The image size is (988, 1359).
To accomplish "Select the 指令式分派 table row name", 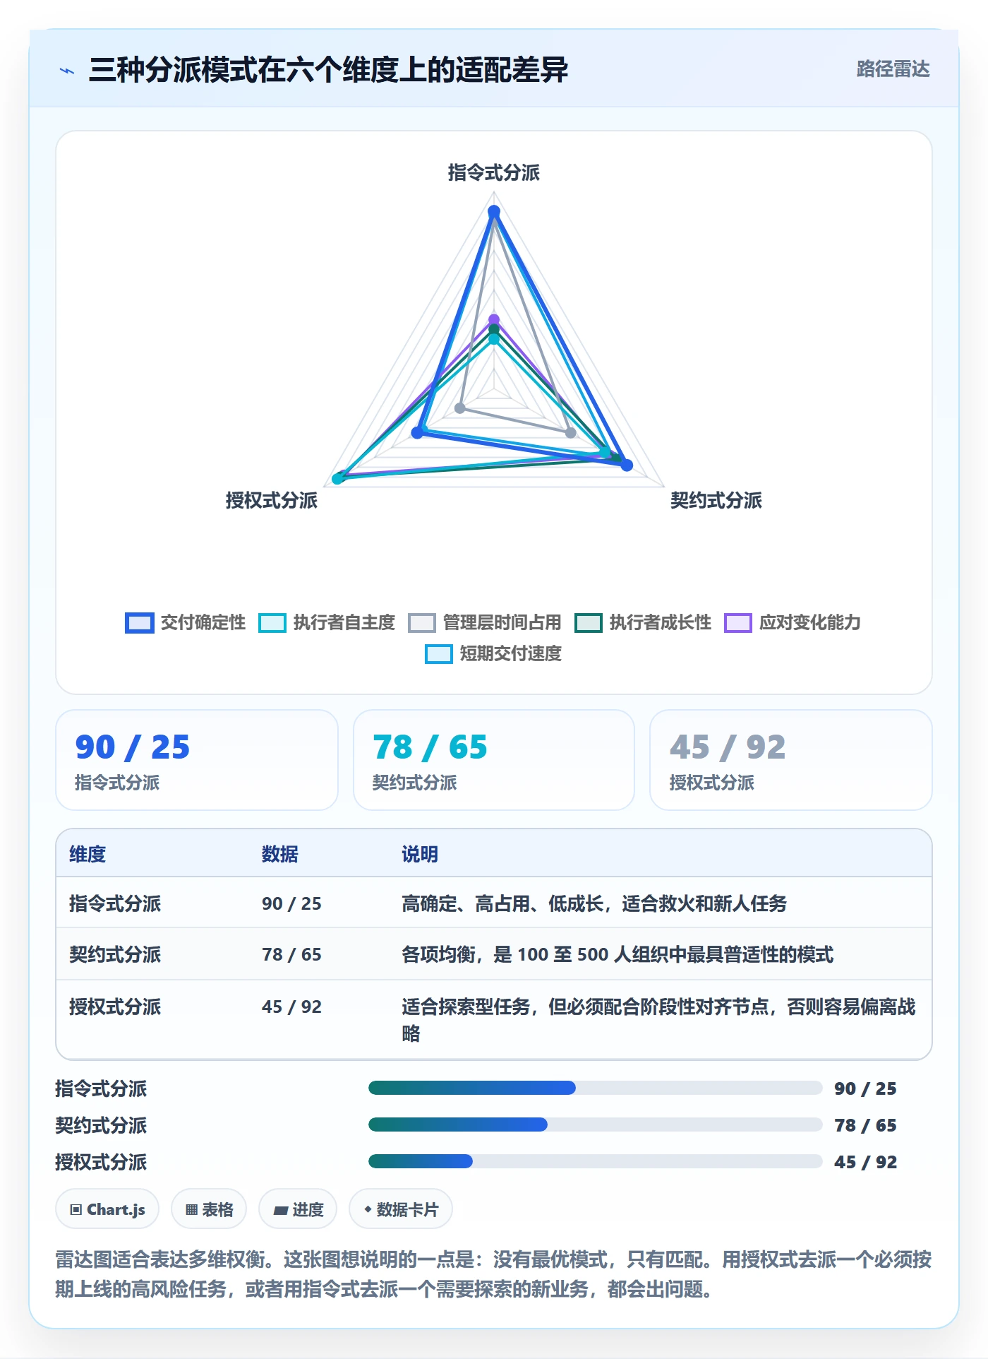I will [x=115, y=903].
